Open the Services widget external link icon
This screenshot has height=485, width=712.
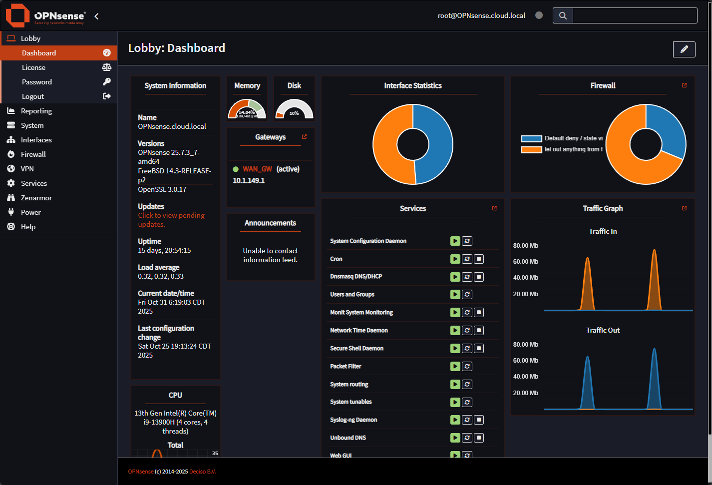coord(494,208)
